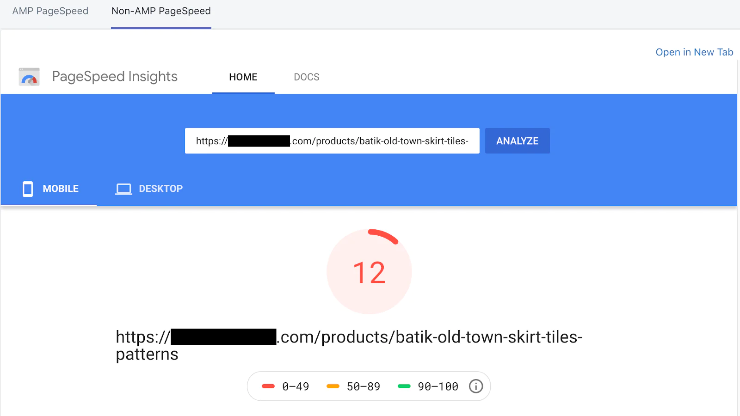Open the HOME navigation tab
Viewport: 740px width, 416px height.
coord(243,77)
